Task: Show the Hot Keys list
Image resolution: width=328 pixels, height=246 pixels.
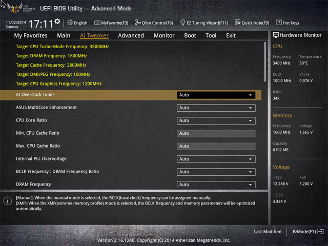Action: coord(288,23)
